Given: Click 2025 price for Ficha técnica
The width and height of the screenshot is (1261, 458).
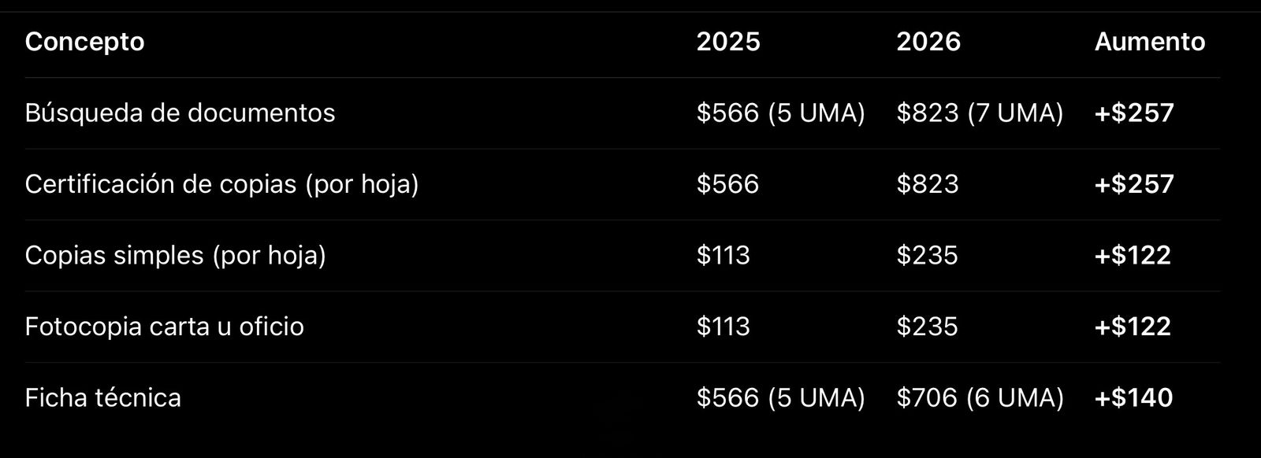Looking at the screenshot, I should (x=780, y=398).
